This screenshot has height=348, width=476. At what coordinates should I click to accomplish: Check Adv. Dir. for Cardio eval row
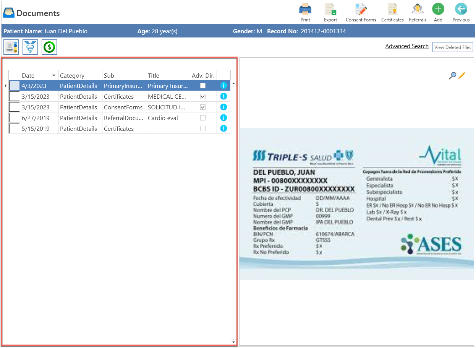(x=203, y=118)
